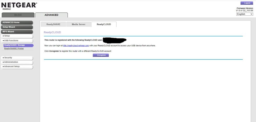Launch the Setup Wizard

17,27
